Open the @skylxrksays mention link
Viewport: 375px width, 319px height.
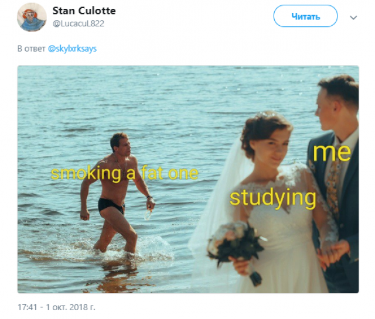pyautogui.click(x=72, y=49)
